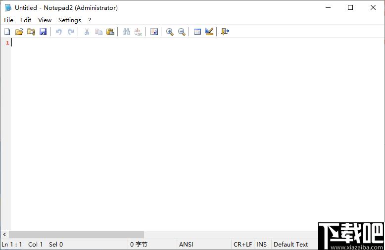Create a new document with toolbar icon

click(x=7, y=32)
